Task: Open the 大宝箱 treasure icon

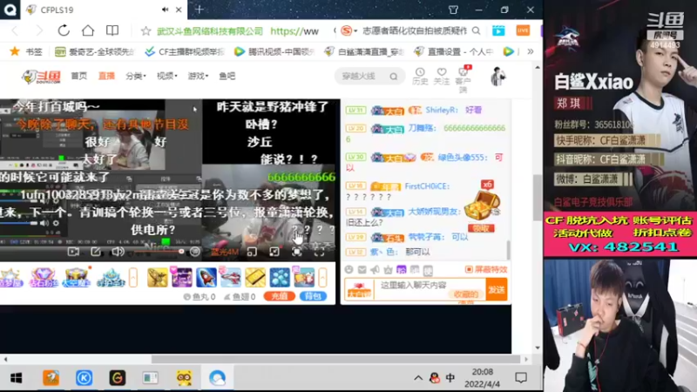Action: pyautogui.click(x=77, y=277)
